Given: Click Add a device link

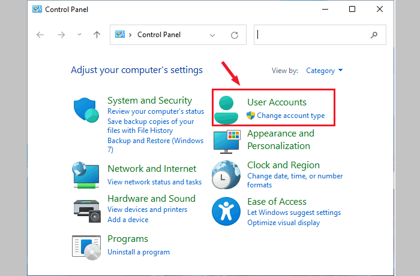Looking at the screenshot, I should pyautogui.click(x=128, y=220).
